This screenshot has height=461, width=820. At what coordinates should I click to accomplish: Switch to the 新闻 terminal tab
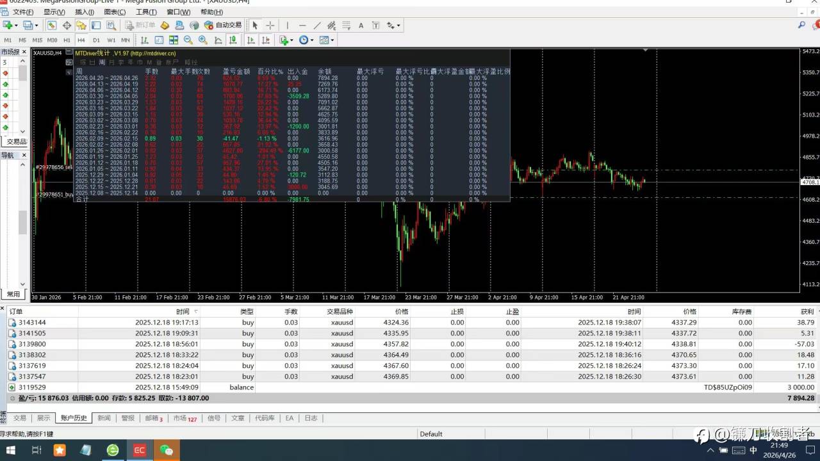point(104,418)
